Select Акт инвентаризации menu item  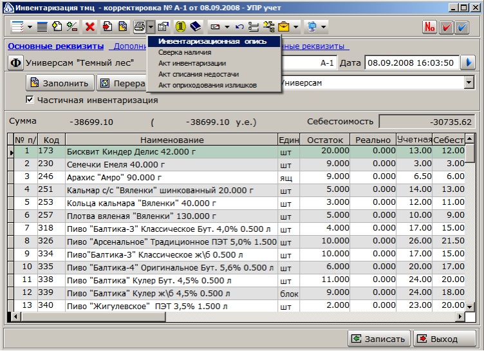pos(214,63)
